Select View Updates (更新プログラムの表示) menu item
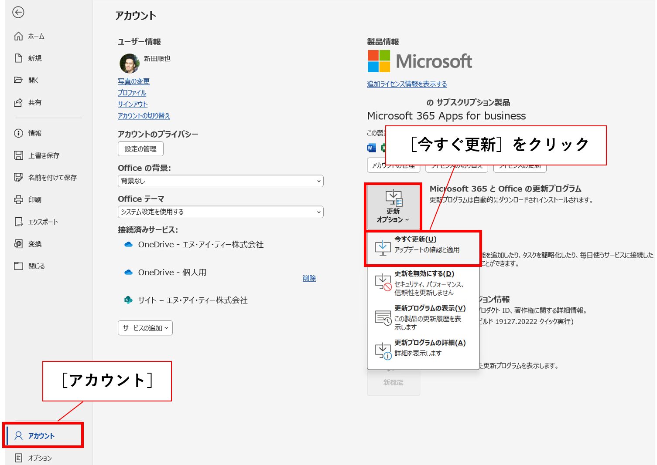Screen dimensions: 657x465 click(x=423, y=317)
